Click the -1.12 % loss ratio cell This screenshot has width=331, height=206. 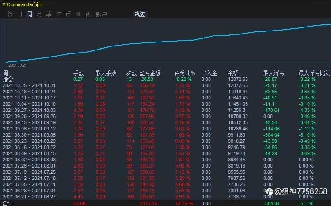pos(307,129)
